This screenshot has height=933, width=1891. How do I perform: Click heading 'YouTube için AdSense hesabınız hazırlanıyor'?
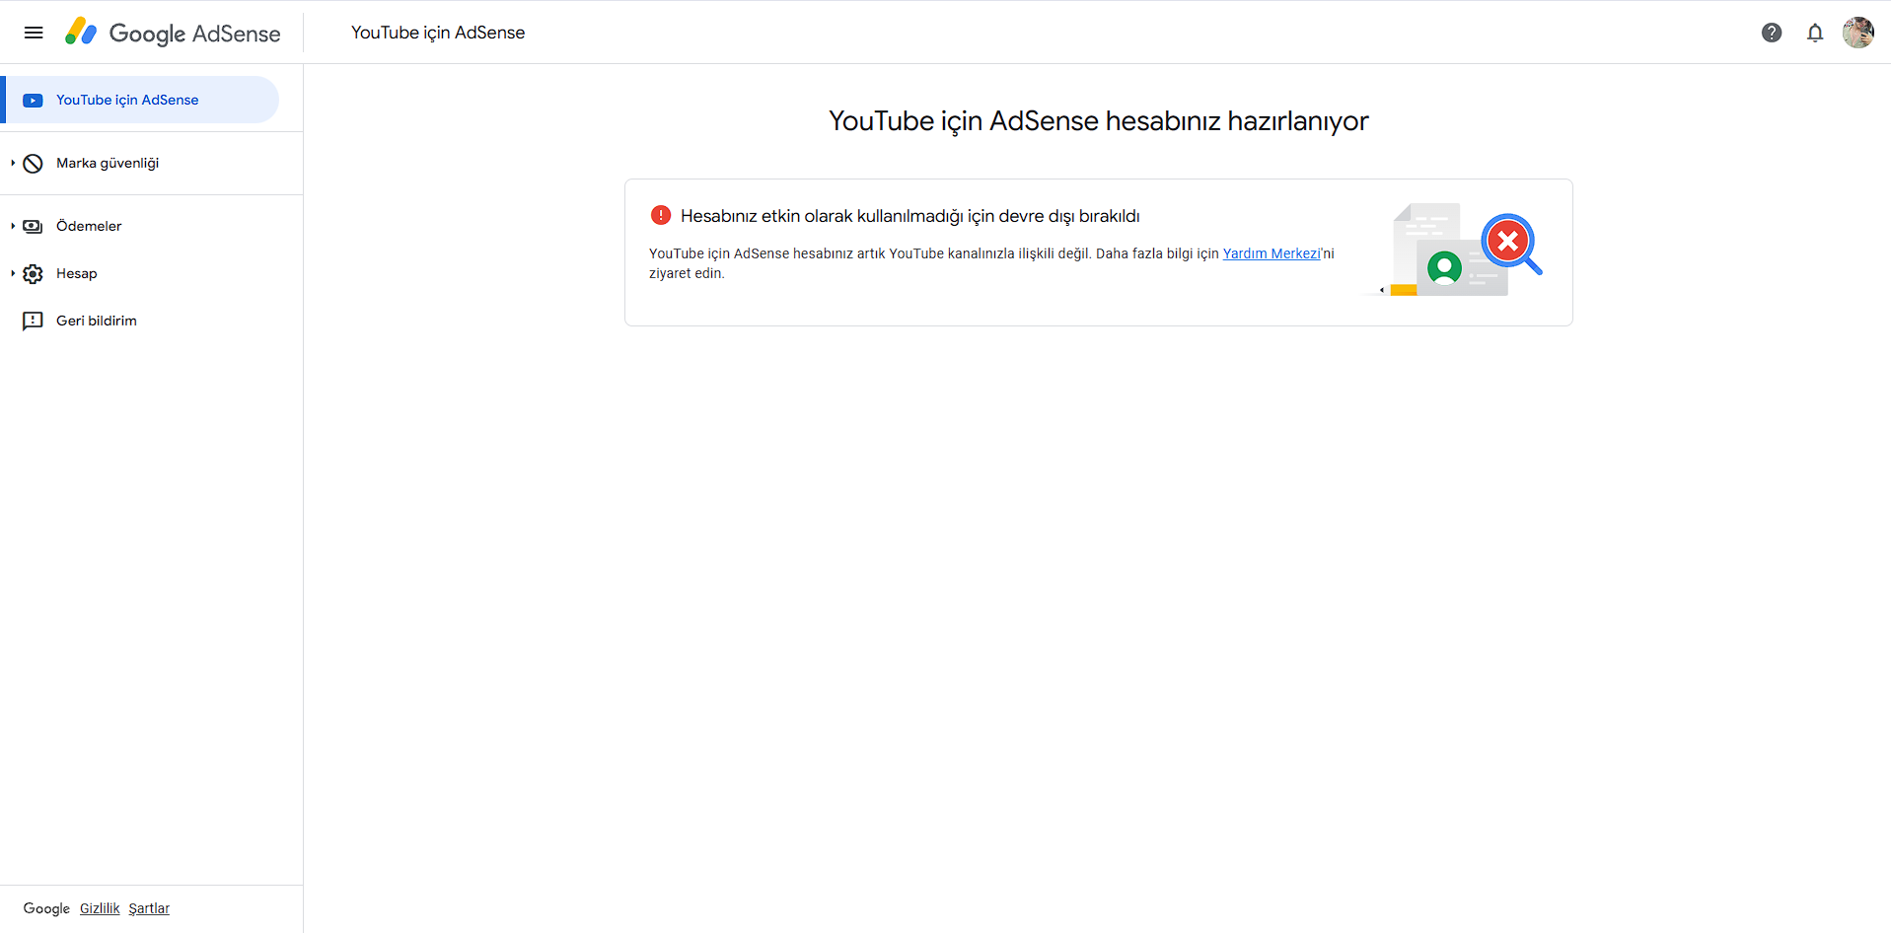pyautogui.click(x=1099, y=121)
